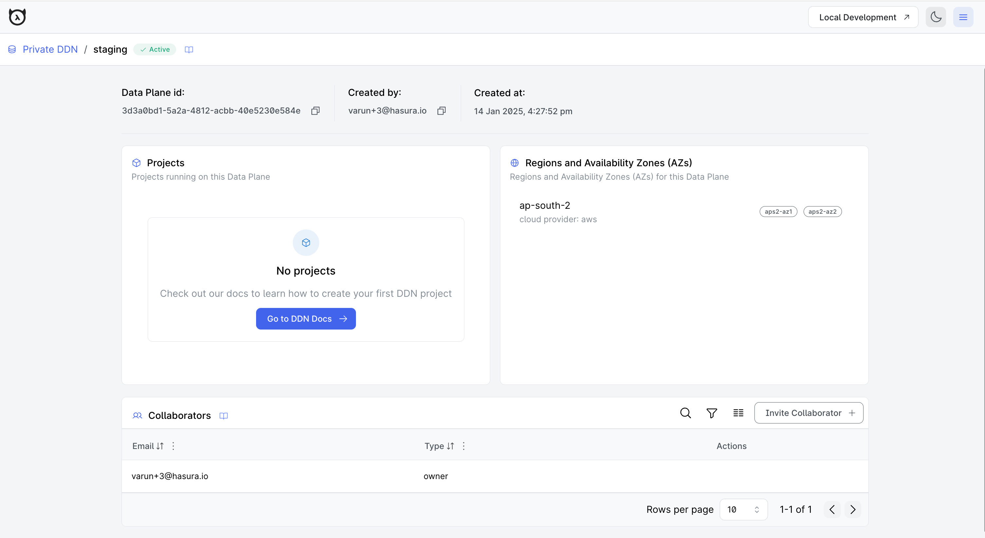
Task: Search collaborators with magnifier icon
Action: point(685,413)
